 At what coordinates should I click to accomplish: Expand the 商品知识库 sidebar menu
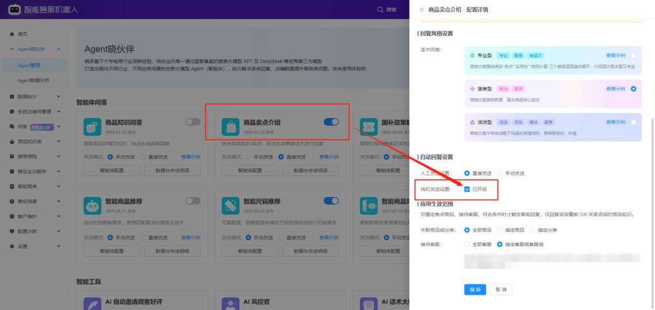click(x=58, y=142)
